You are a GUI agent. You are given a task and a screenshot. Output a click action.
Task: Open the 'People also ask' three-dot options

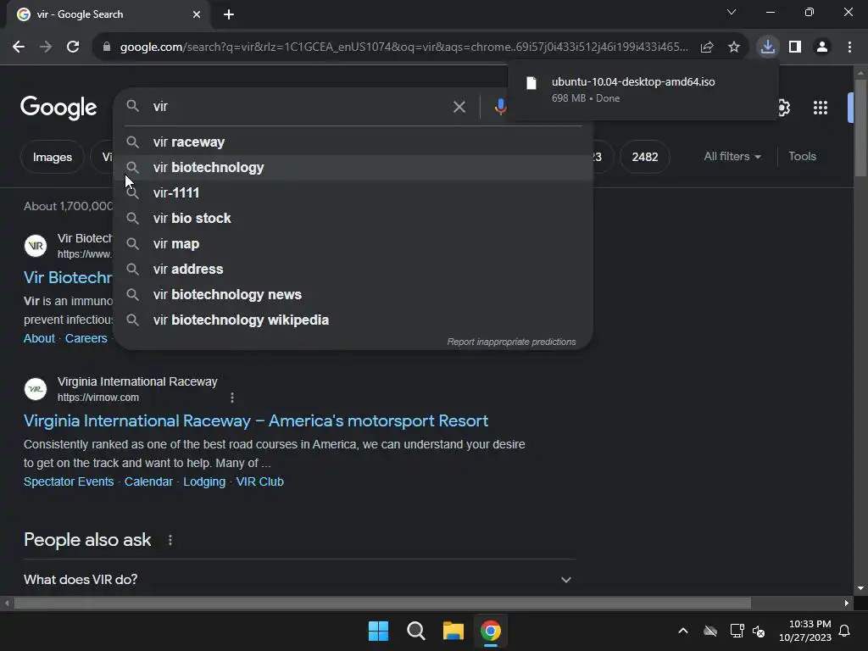tap(170, 540)
